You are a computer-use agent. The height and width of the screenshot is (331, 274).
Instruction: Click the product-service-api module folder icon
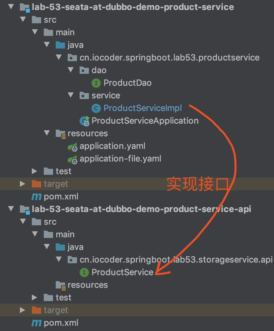tap(25, 209)
